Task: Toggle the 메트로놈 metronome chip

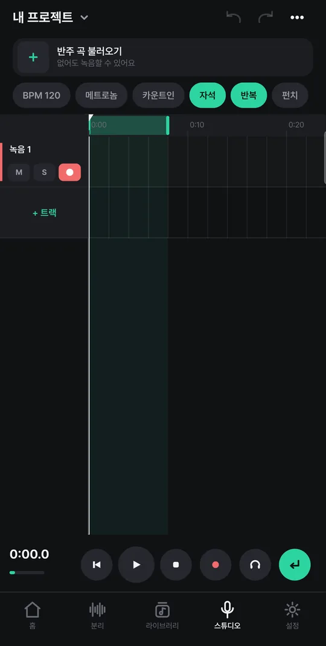Action: 101,96
